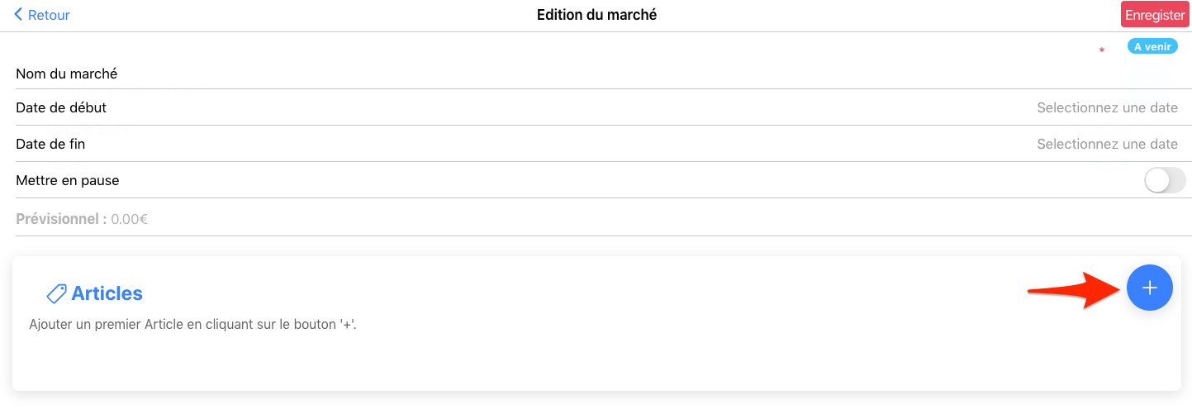Viewport: 1192px width, 414px height.
Task: Click the Mettre en pause label
Action: click(x=68, y=180)
